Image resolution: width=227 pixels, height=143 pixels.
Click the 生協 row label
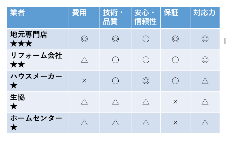(x=17, y=97)
